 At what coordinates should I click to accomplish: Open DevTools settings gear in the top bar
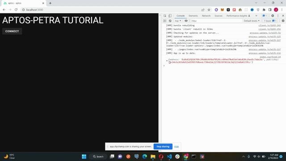pyautogui.click(x=273, y=16)
